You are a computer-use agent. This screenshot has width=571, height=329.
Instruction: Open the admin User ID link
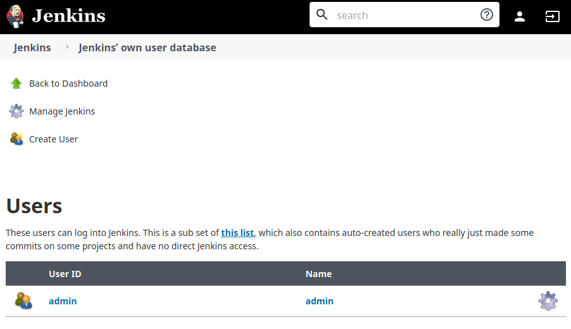pyautogui.click(x=63, y=301)
